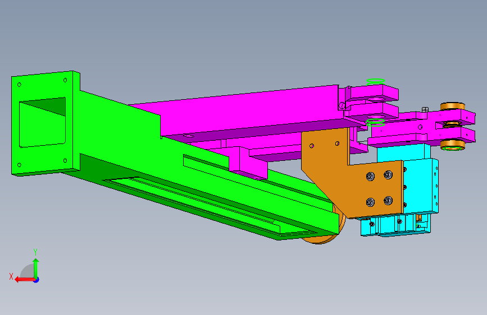Pick the top-right hole in green flange
Screen dimensions: 487x315
tap(65, 80)
